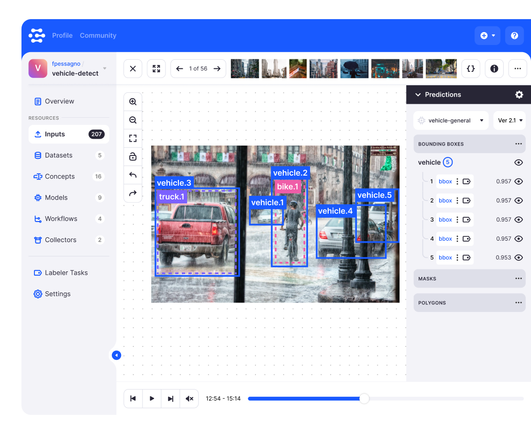The image size is (531, 434).
Task: Collapse the Predictions panel
Action: pyautogui.click(x=418, y=95)
